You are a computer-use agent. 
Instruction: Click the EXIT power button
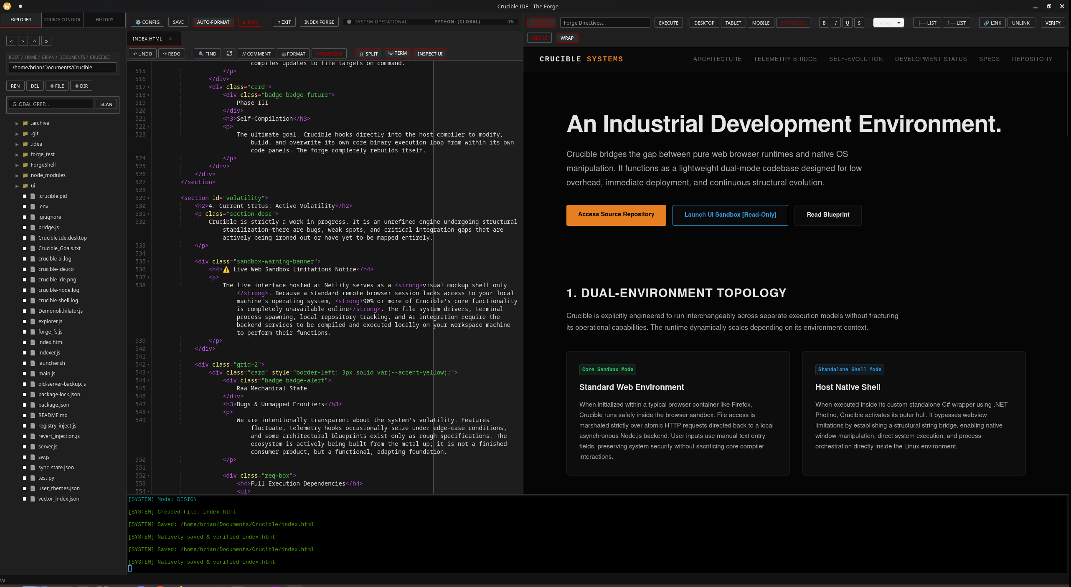(x=284, y=22)
